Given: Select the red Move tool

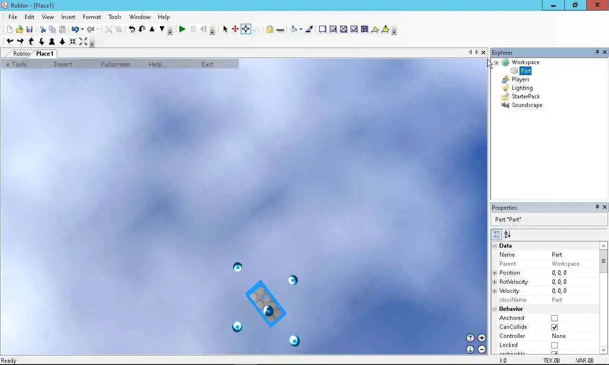Looking at the screenshot, I should pos(235,29).
